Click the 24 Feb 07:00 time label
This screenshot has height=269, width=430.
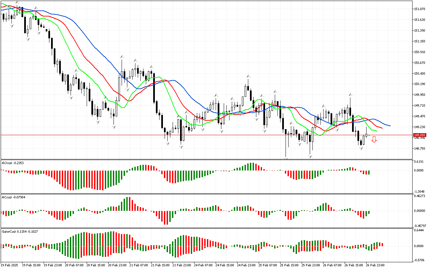coord(203,265)
